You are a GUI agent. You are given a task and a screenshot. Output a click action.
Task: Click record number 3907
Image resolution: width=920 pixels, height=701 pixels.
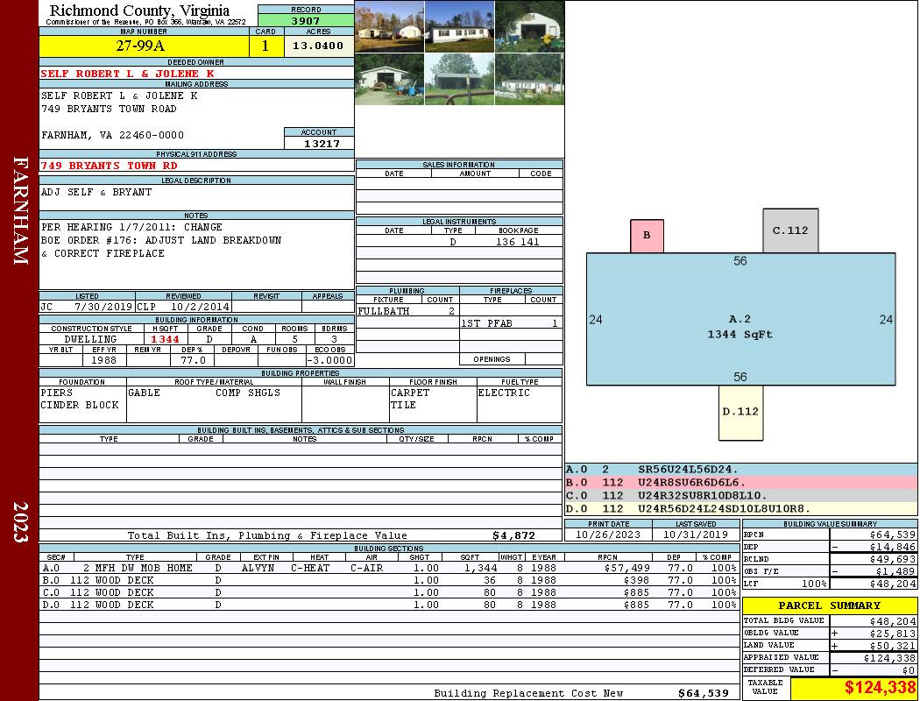tap(306, 20)
